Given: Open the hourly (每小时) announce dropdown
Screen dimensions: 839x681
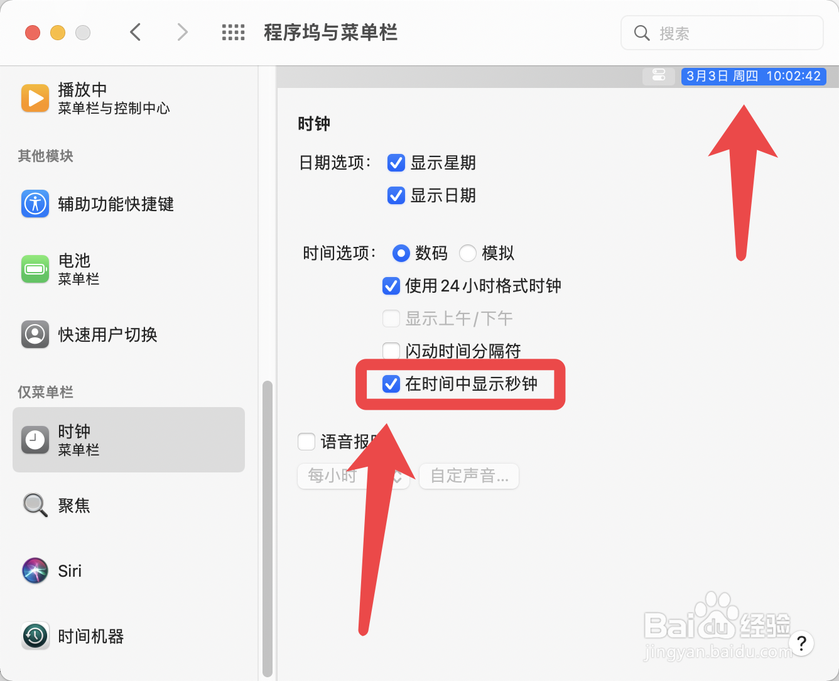Looking at the screenshot, I should (354, 476).
